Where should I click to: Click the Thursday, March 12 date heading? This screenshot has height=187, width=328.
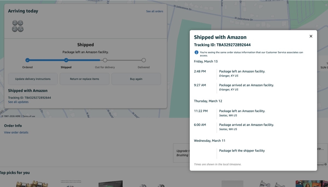[208, 101]
